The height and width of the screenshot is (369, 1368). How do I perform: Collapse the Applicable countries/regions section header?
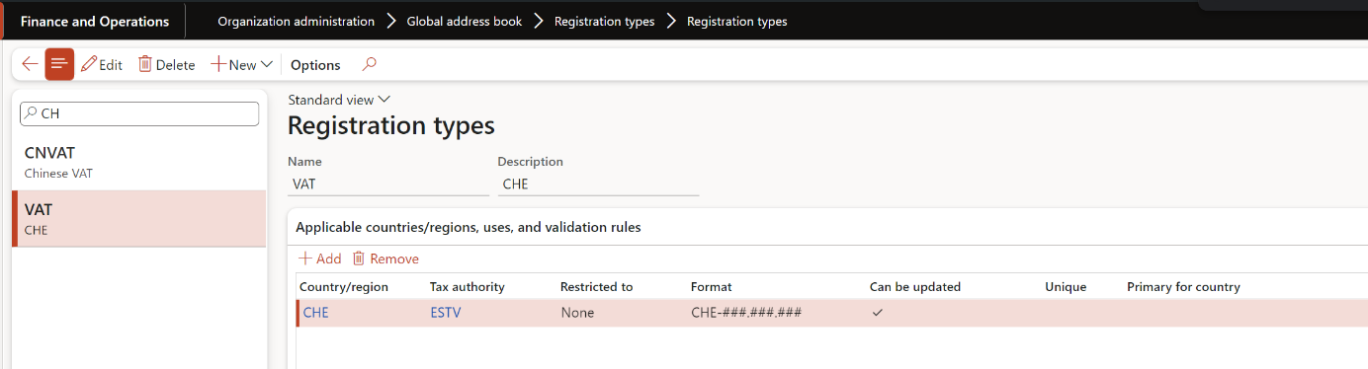(x=469, y=227)
